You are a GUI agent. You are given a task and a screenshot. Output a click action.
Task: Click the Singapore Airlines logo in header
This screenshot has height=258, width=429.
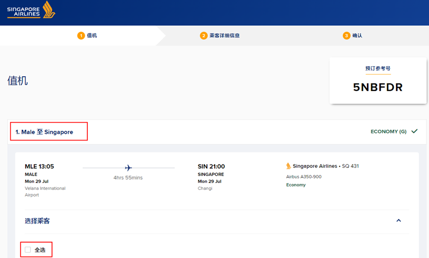click(31, 10)
